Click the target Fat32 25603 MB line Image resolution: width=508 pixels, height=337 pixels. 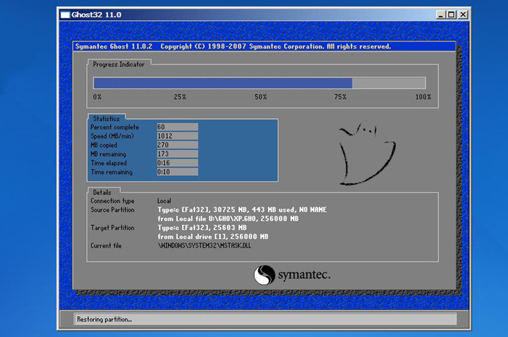203,228
